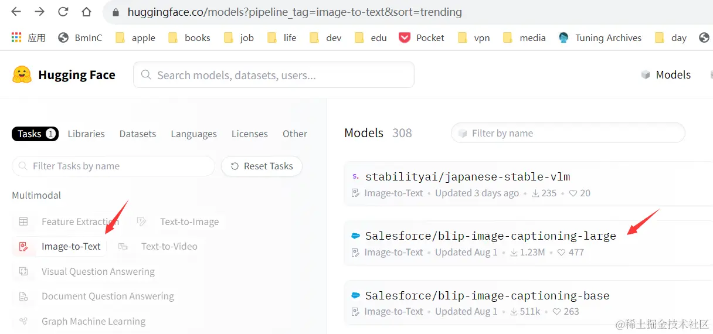The width and height of the screenshot is (713, 334).
Task: Open the edu bookmarks folder
Action: point(371,38)
